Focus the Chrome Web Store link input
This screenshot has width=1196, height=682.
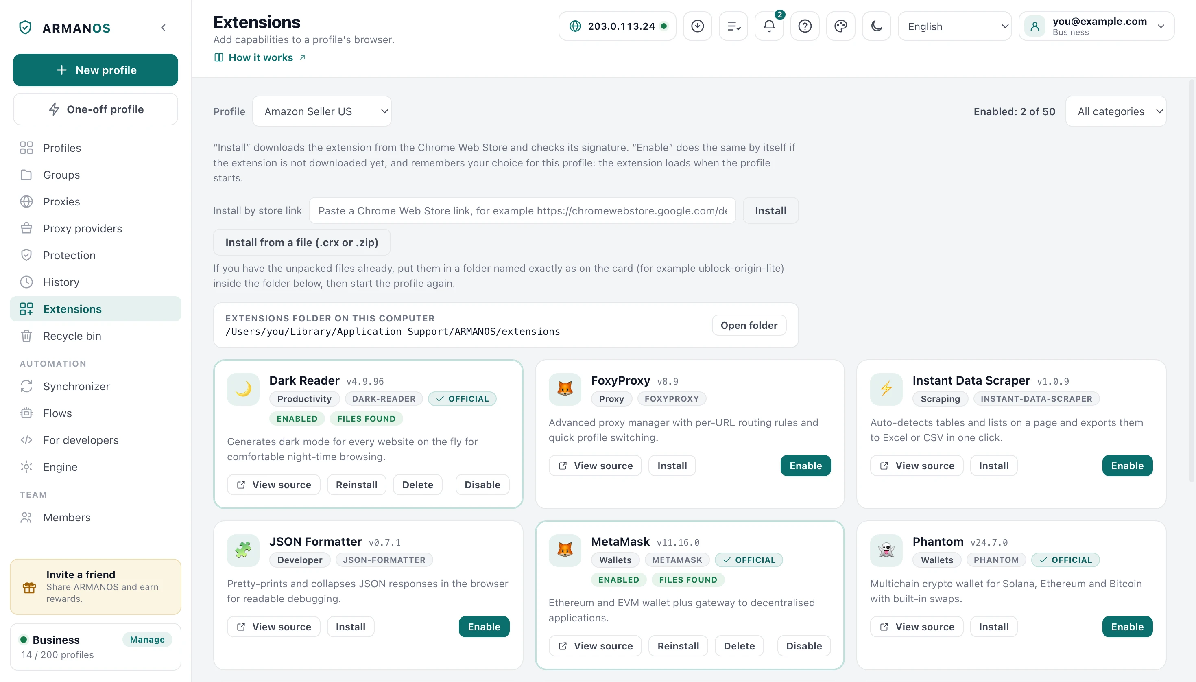coord(522,211)
